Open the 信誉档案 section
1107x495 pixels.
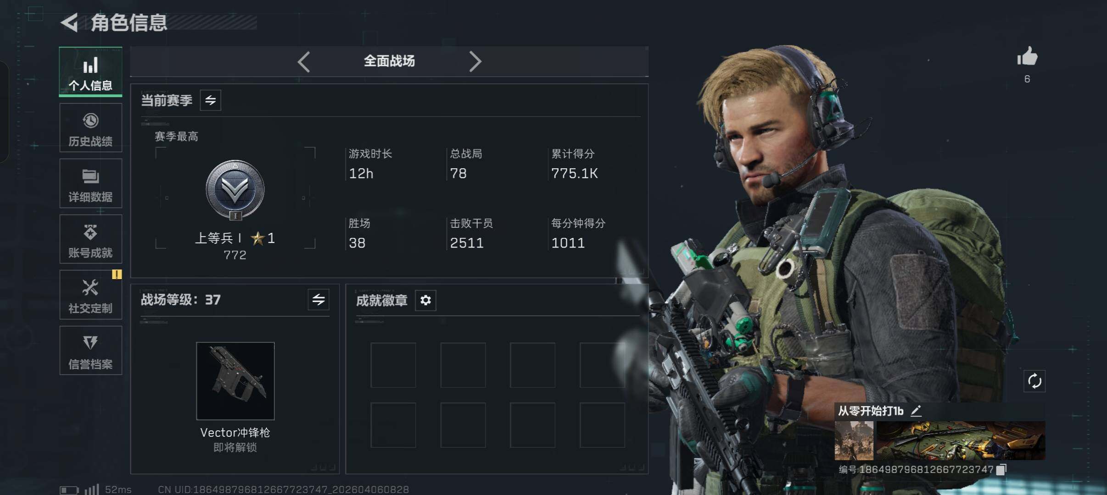[x=91, y=351]
